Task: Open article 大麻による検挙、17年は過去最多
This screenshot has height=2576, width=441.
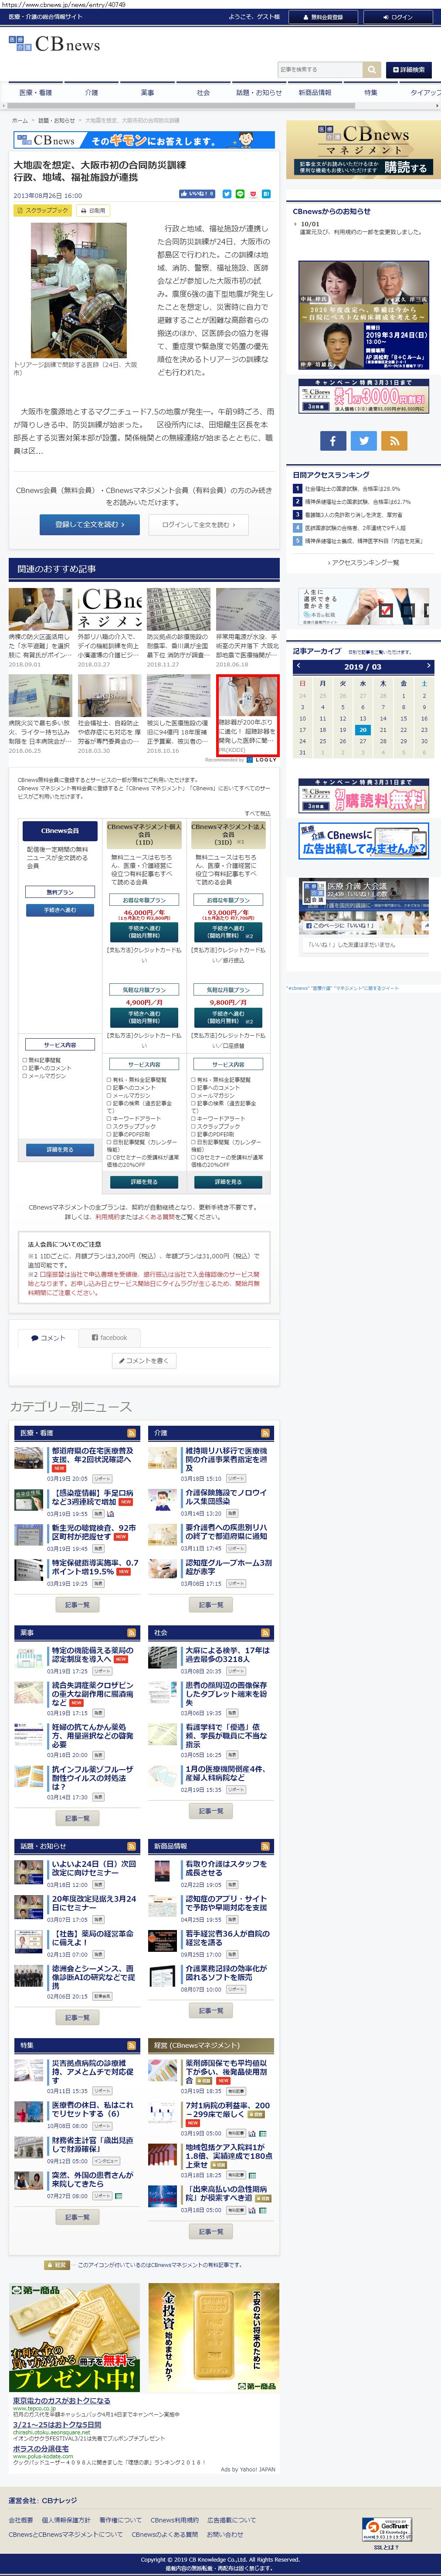Action: (x=227, y=1655)
